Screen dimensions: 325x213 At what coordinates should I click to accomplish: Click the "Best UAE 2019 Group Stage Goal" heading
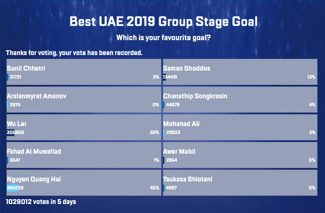coord(163,22)
